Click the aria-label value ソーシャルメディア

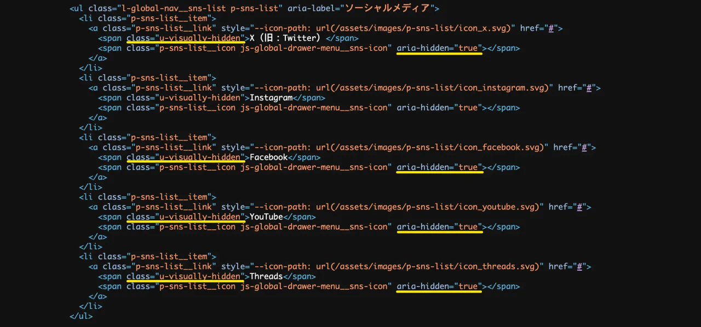tap(387, 8)
